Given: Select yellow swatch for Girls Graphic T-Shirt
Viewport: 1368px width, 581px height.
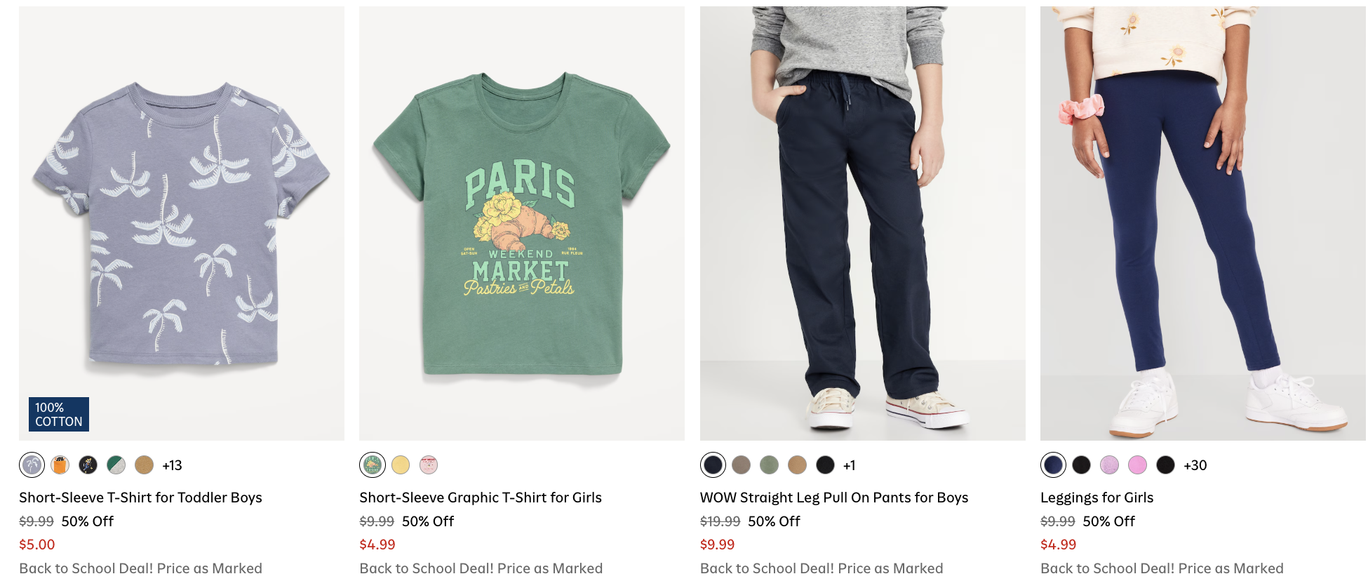Looking at the screenshot, I should click(x=401, y=465).
